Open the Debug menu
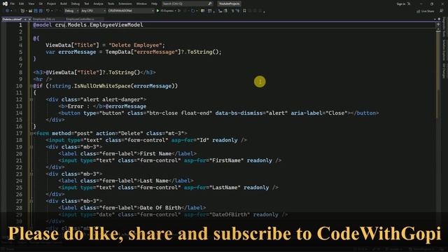This screenshot has width=448, height=252. tap(76, 3)
